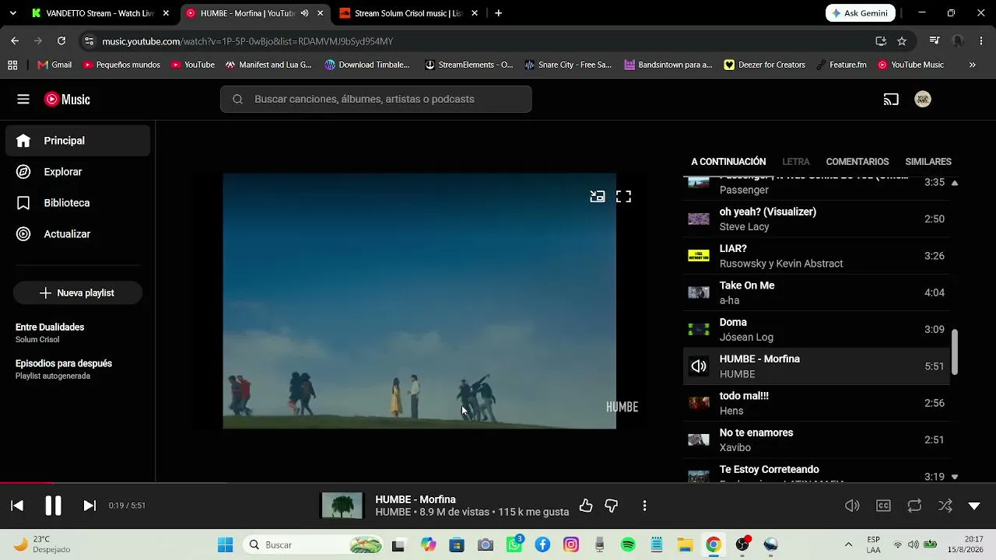Collapse the player page with the down arrow
This screenshot has width=996, height=560.
pos(974,506)
